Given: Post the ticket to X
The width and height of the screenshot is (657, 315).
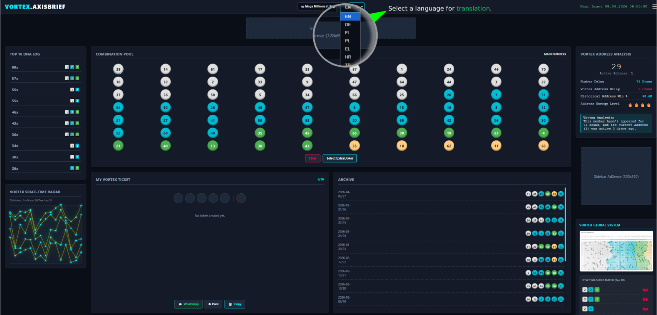Looking at the screenshot, I should coord(213,304).
